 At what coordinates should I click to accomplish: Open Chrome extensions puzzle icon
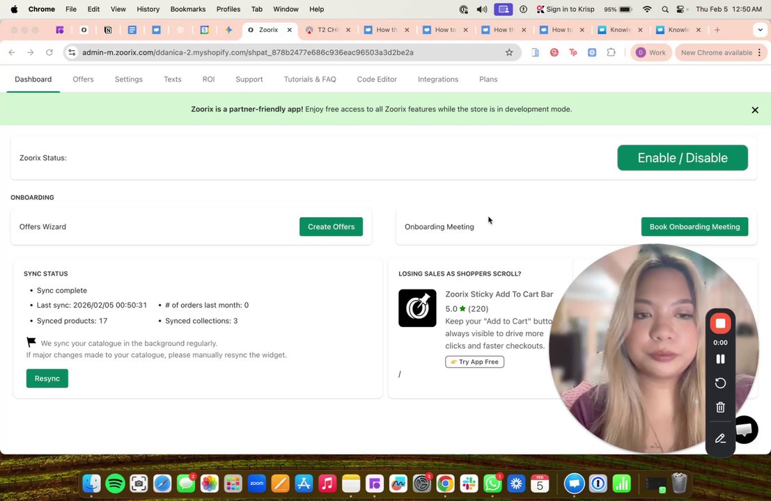click(x=611, y=52)
